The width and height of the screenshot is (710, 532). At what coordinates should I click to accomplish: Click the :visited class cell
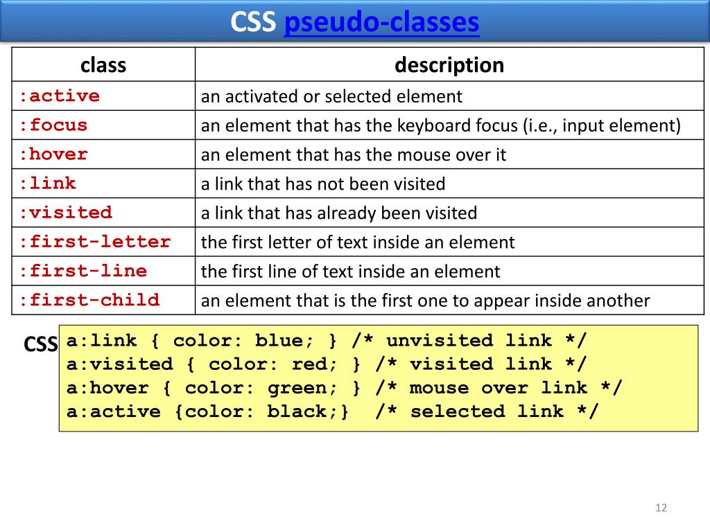[x=103, y=213]
